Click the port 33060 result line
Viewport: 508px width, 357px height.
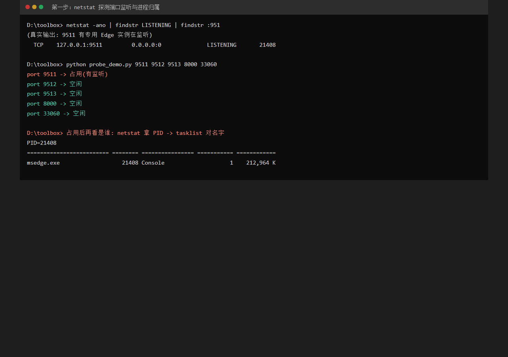click(x=56, y=113)
